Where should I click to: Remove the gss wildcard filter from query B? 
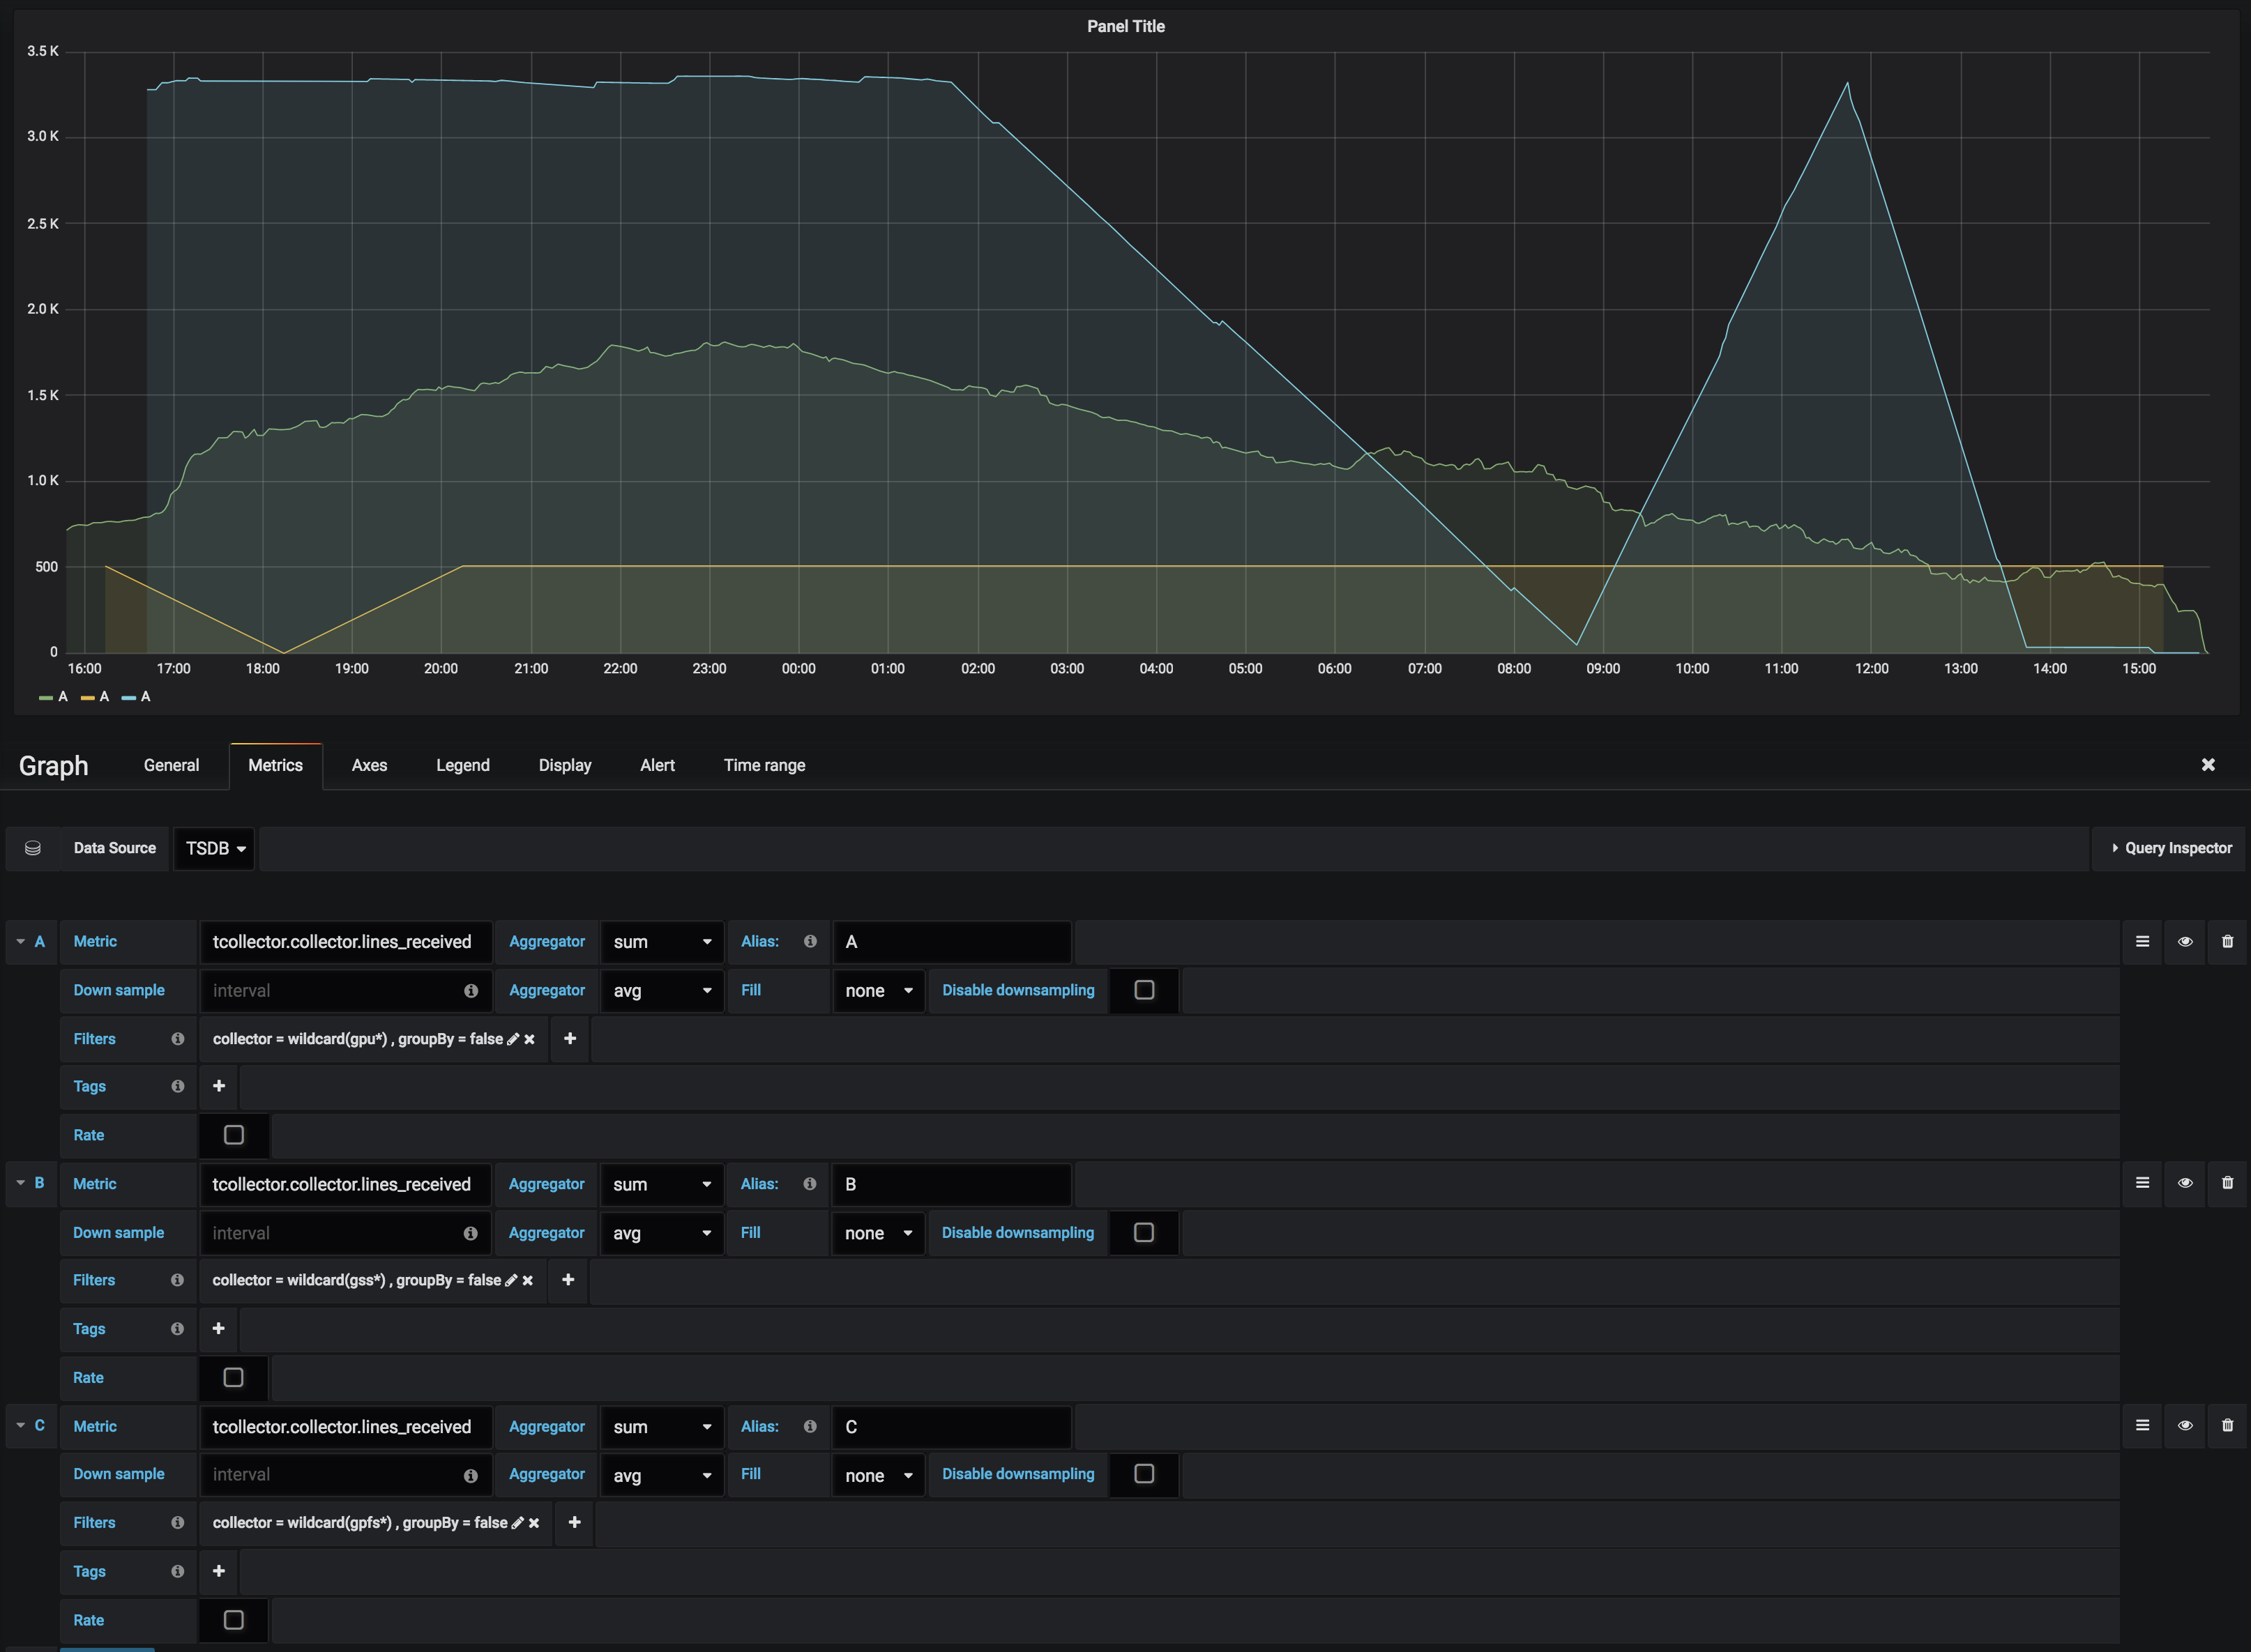pos(529,1280)
